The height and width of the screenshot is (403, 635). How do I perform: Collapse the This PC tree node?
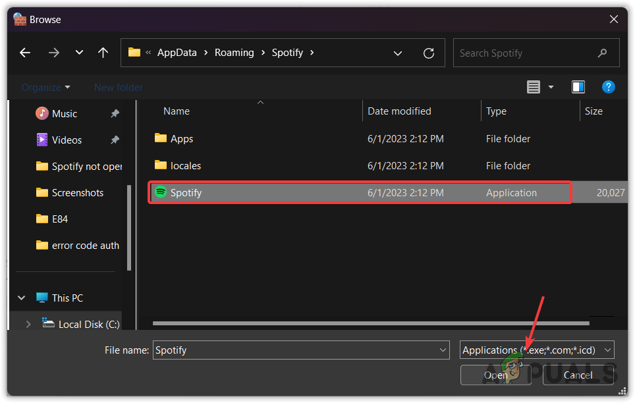coord(22,298)
